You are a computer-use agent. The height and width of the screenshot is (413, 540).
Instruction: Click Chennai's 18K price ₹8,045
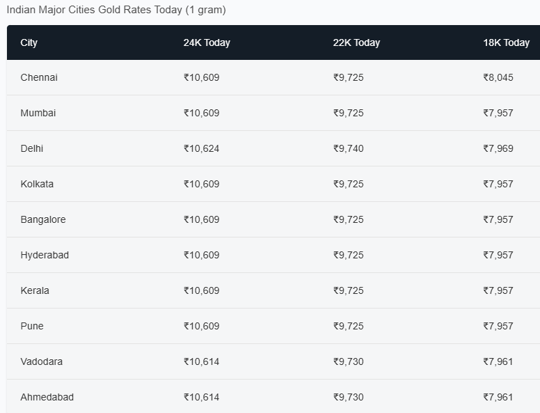point(498,77)
